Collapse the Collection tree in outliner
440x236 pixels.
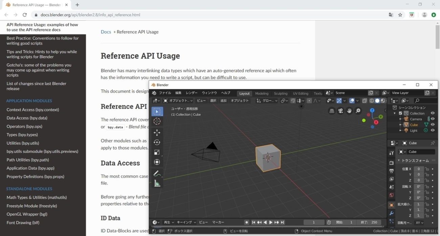click(395, 113)
